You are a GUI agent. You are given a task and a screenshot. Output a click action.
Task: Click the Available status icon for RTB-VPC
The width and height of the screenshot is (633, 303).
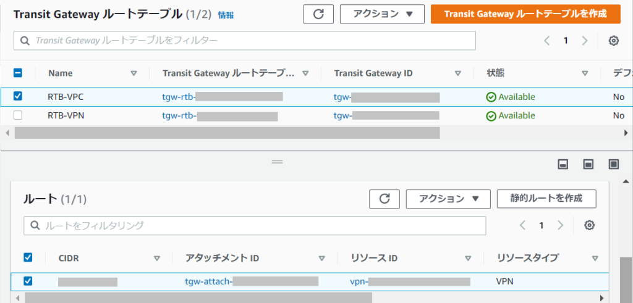[x=491, y=97]
